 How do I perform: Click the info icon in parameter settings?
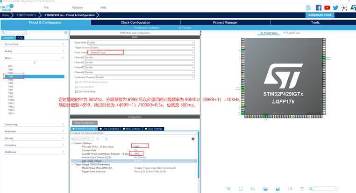click(x=193, y=139)
